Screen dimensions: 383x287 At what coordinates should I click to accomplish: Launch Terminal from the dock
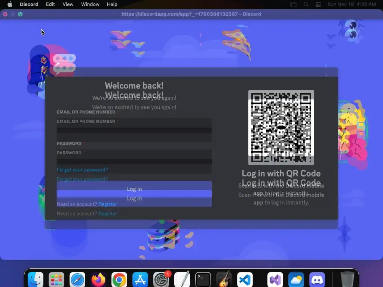tap(203, 280)
